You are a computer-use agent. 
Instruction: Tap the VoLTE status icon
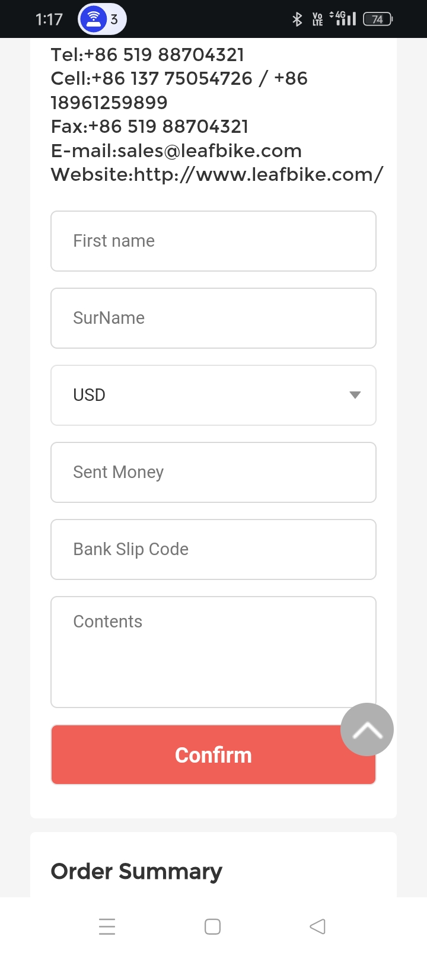318,20
